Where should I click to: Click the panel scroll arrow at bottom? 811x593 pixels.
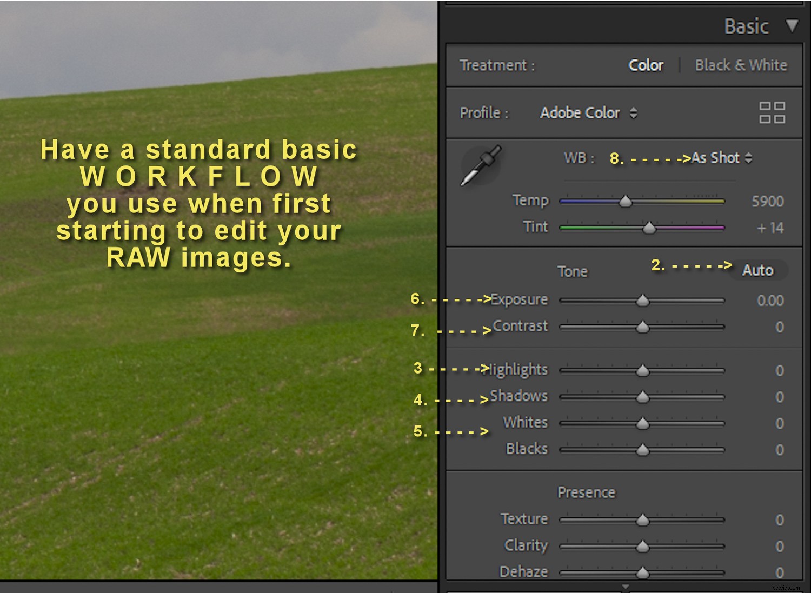click(x=626, y=585)
